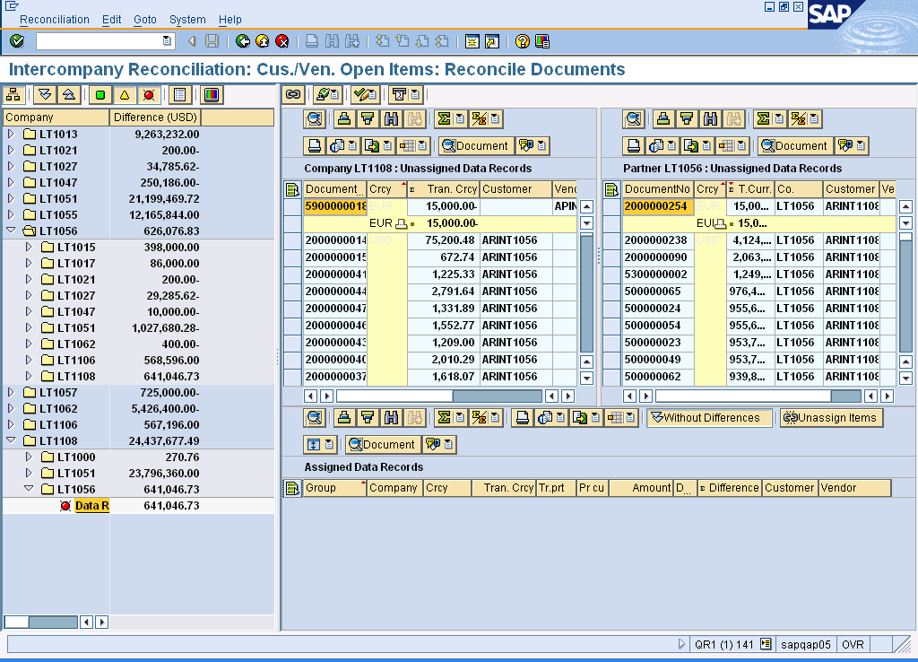
Task: Click the Expand All icon in tree toolbar
Action: pos(45,95)
